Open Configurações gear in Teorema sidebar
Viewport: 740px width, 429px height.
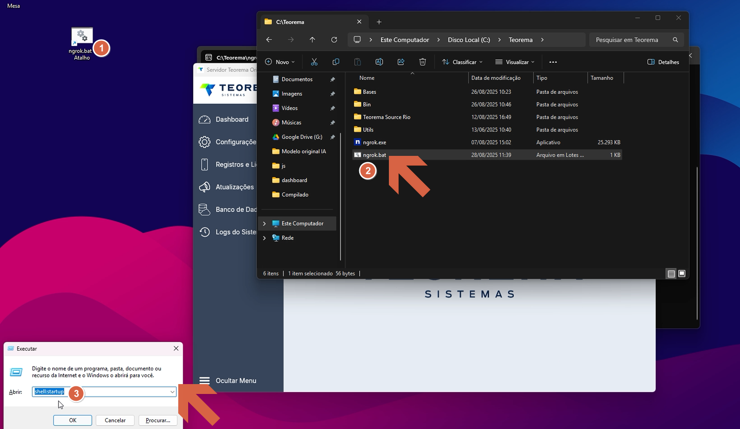coord(227,142)
